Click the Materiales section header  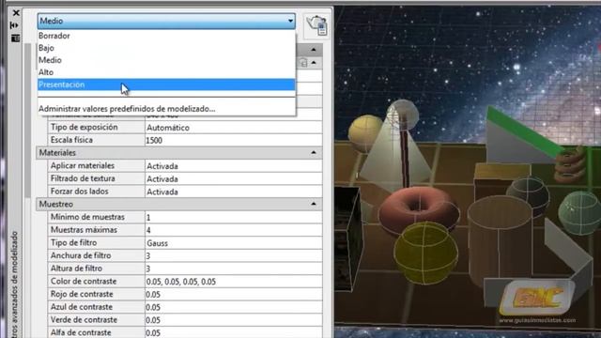(179, 152)
